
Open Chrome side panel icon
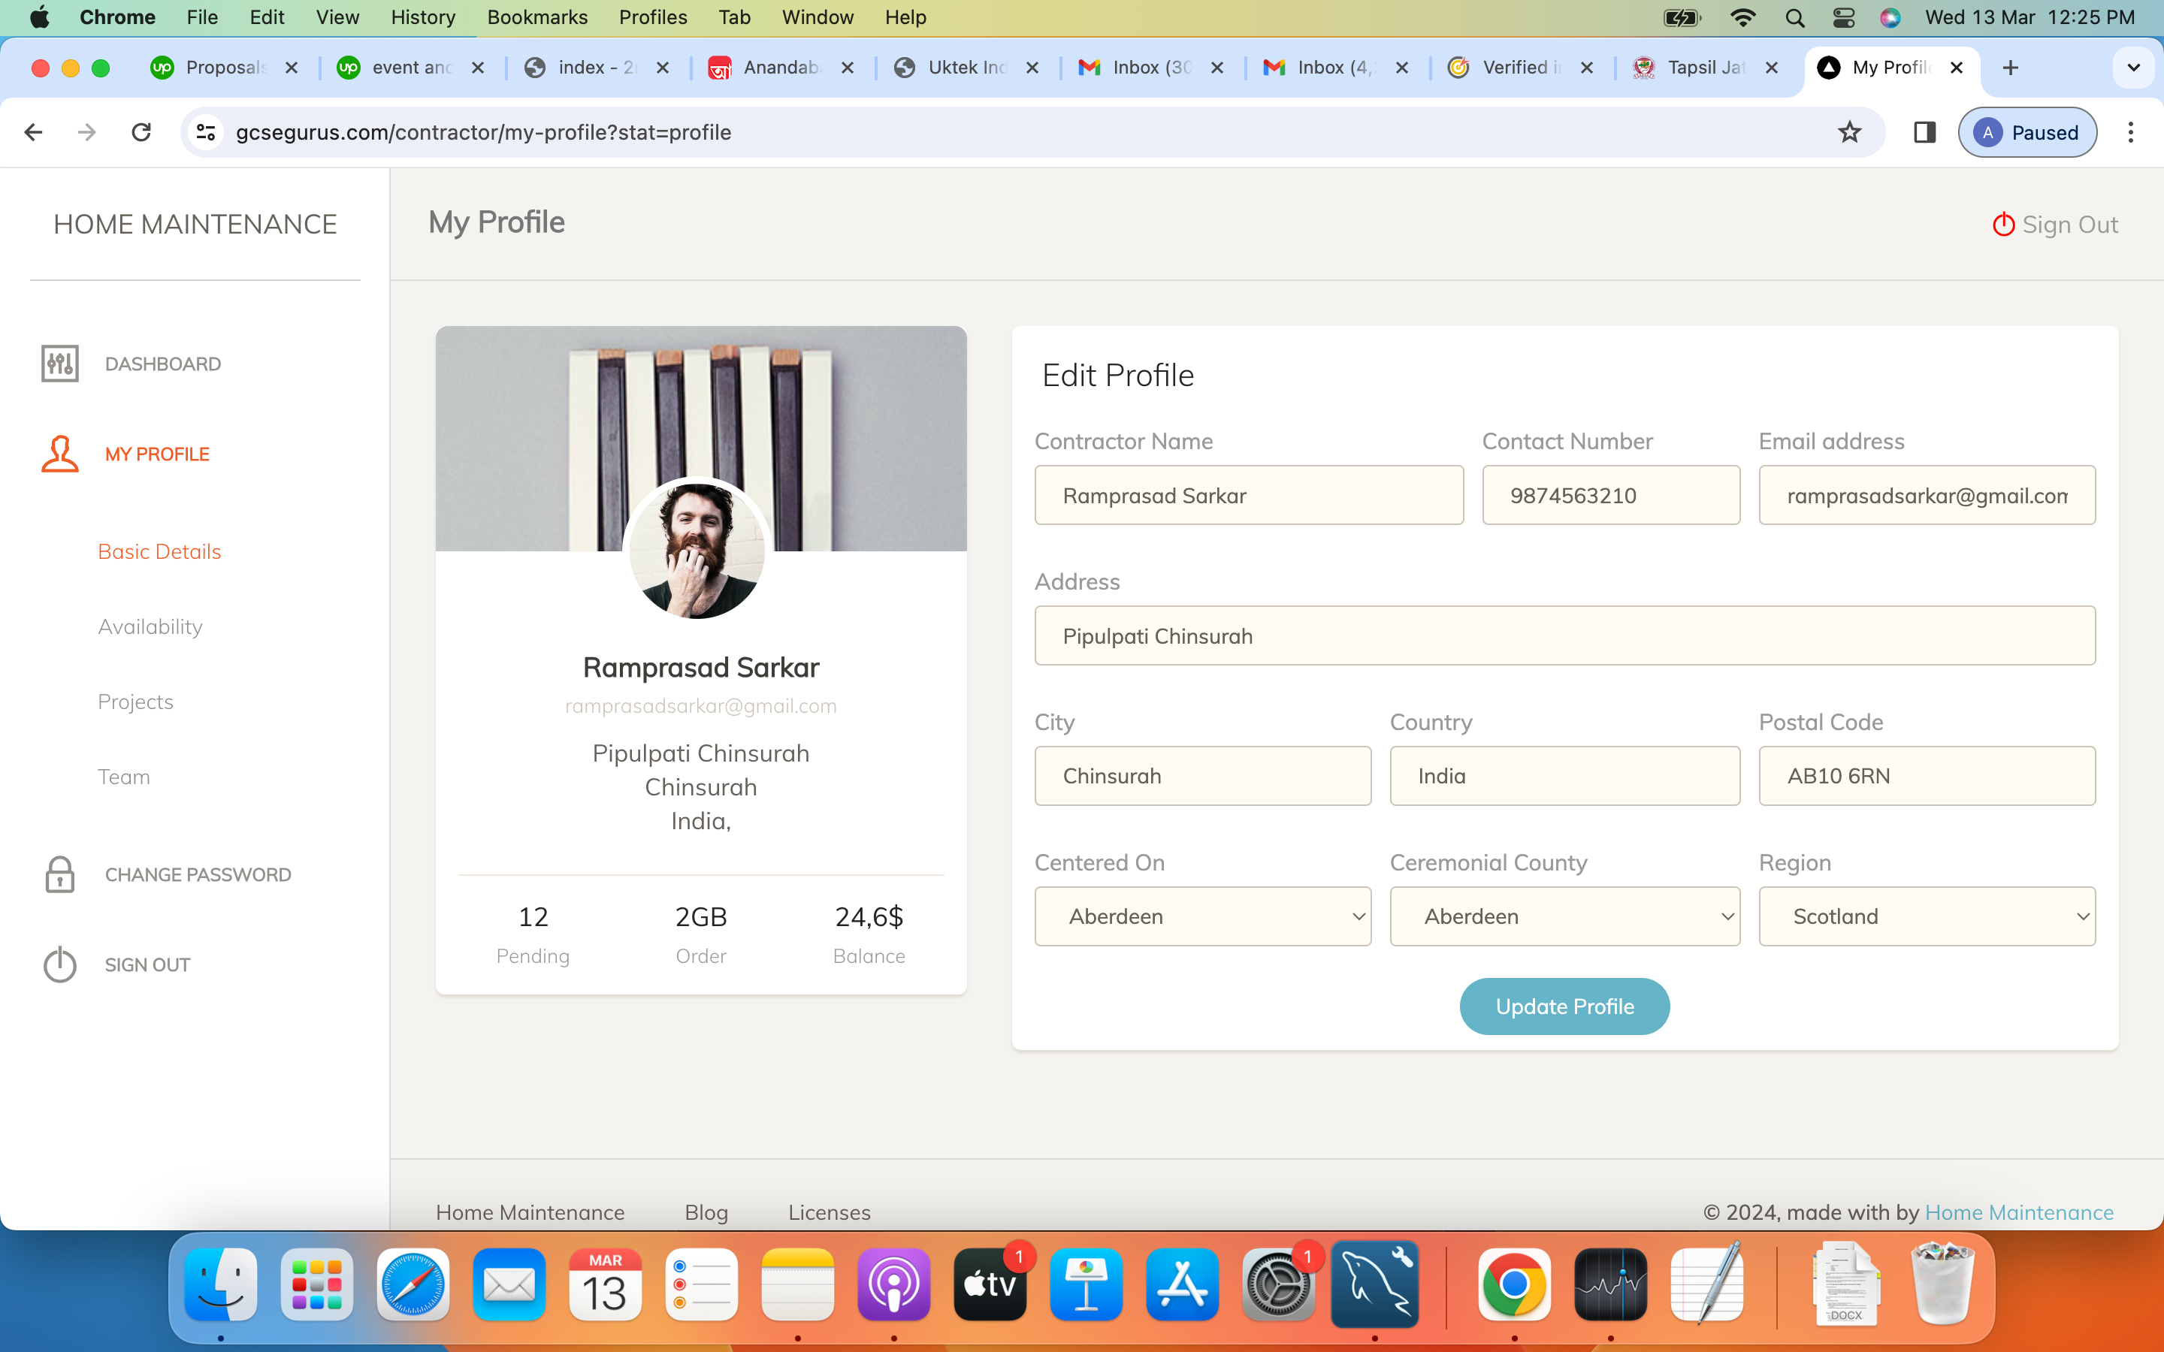coord(1924,132)
